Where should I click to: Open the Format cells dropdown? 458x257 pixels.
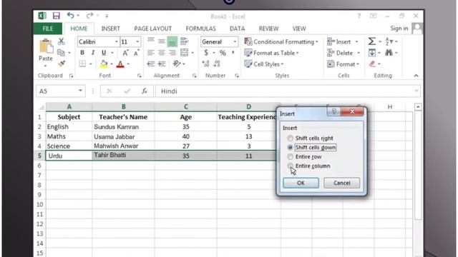(343, 64)
